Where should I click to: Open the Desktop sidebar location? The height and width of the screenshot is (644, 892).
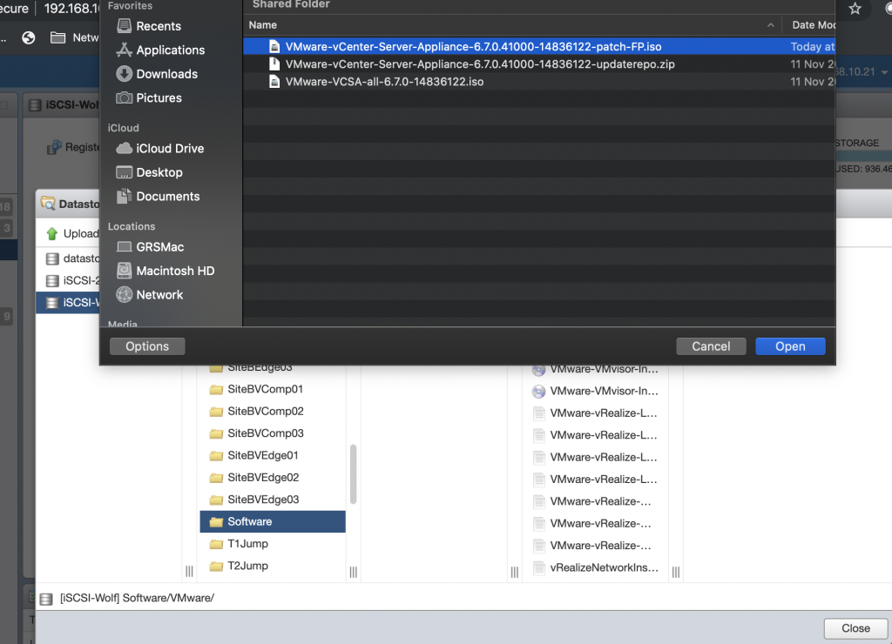(x=149, y=172)
